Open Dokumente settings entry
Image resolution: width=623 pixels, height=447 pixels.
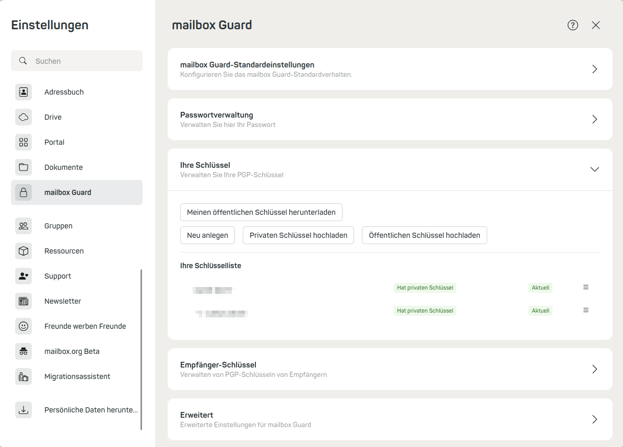pyautogui.click(x=77, y=167)
